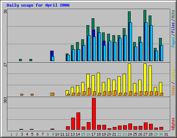The image size is (177, 138).
Task: Select day "19" on the x-axis
Action: tap(104, 134)
